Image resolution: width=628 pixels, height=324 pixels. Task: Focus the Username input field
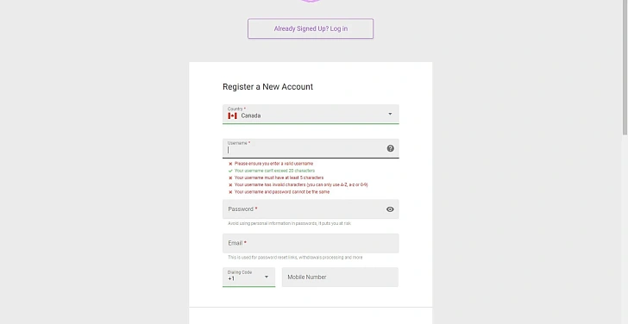point(311,148)
